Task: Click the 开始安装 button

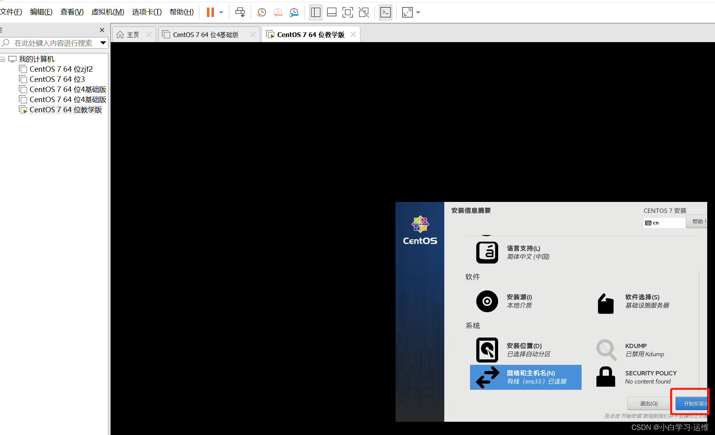Action: point(692,403)
